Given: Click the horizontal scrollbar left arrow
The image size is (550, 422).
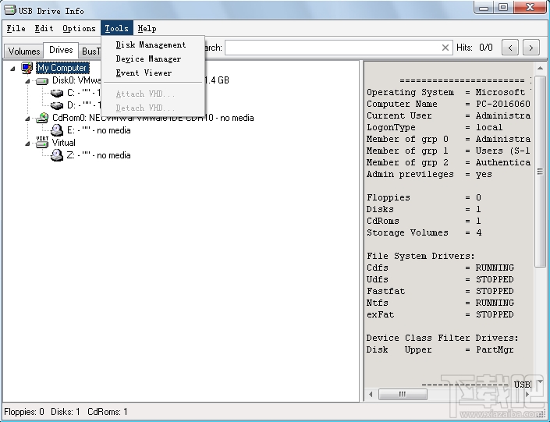Looking at the screenshot, I should (371, 394).
